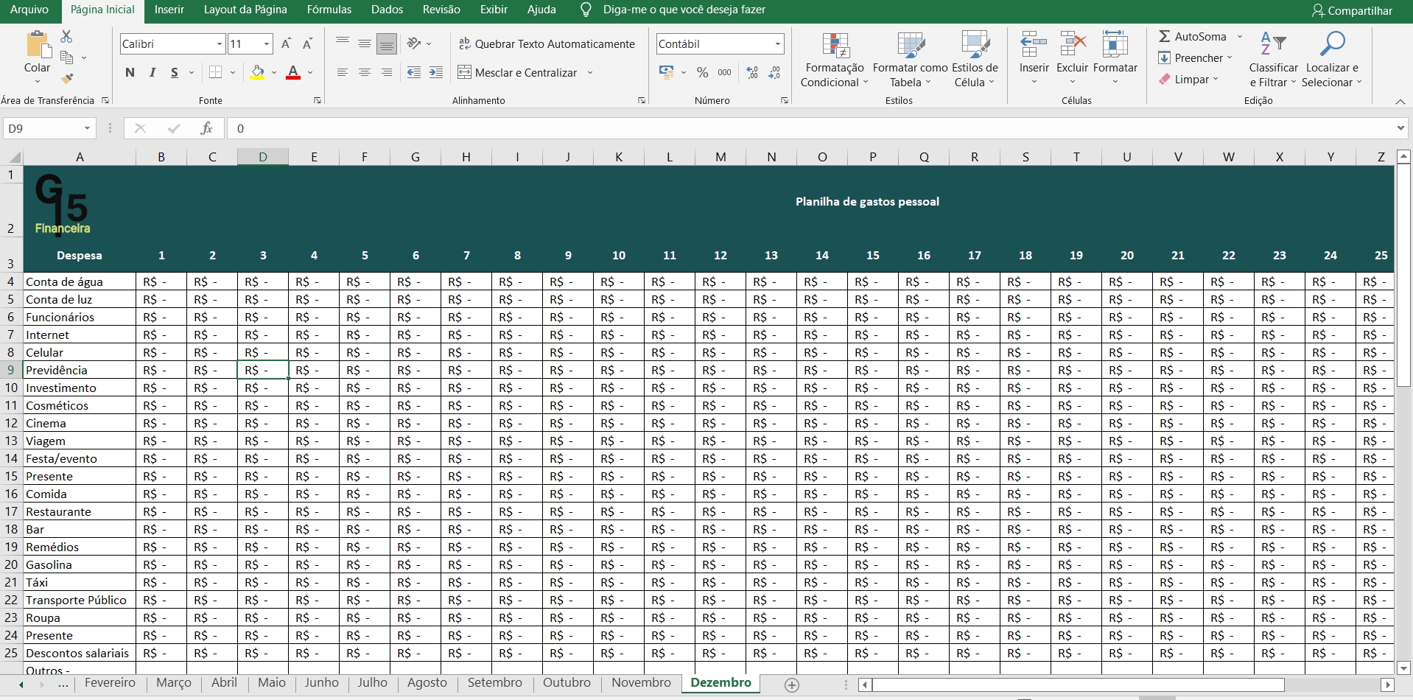Click the decrease indent icon
1413x700 pixels.
pos(415,72)
